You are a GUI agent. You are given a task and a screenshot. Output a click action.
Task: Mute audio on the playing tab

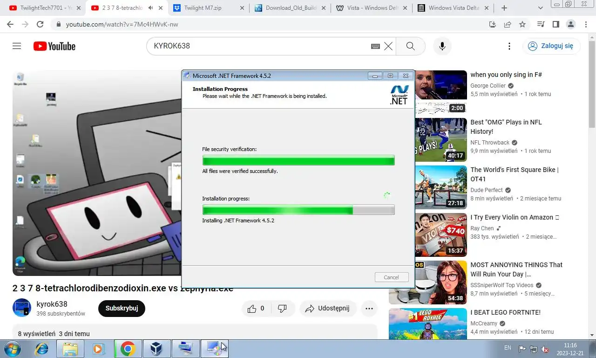(150, 8)
